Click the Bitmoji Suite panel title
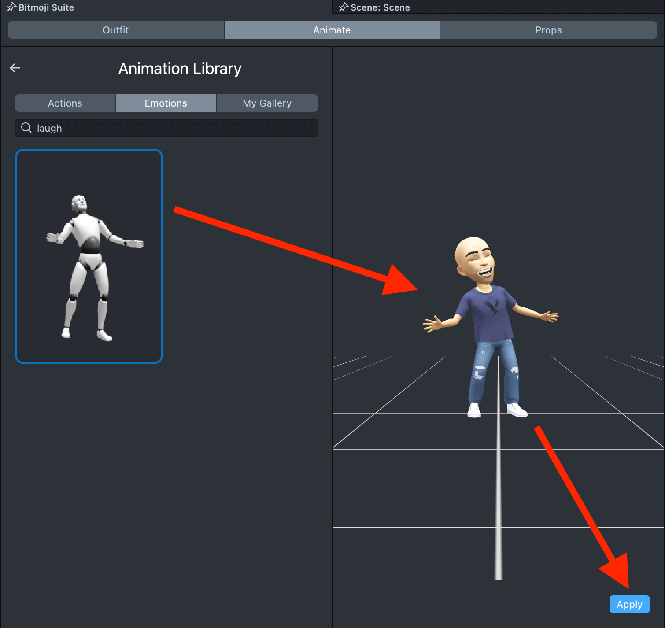 click(x=46, y=7)
